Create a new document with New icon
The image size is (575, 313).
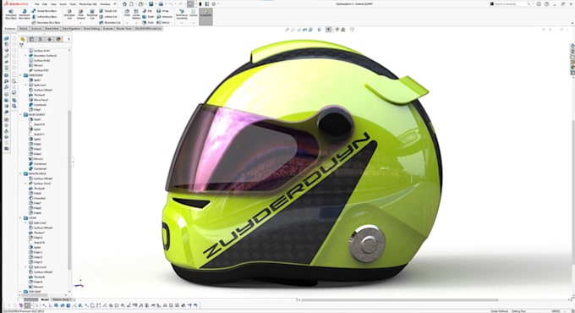point(131,3)
